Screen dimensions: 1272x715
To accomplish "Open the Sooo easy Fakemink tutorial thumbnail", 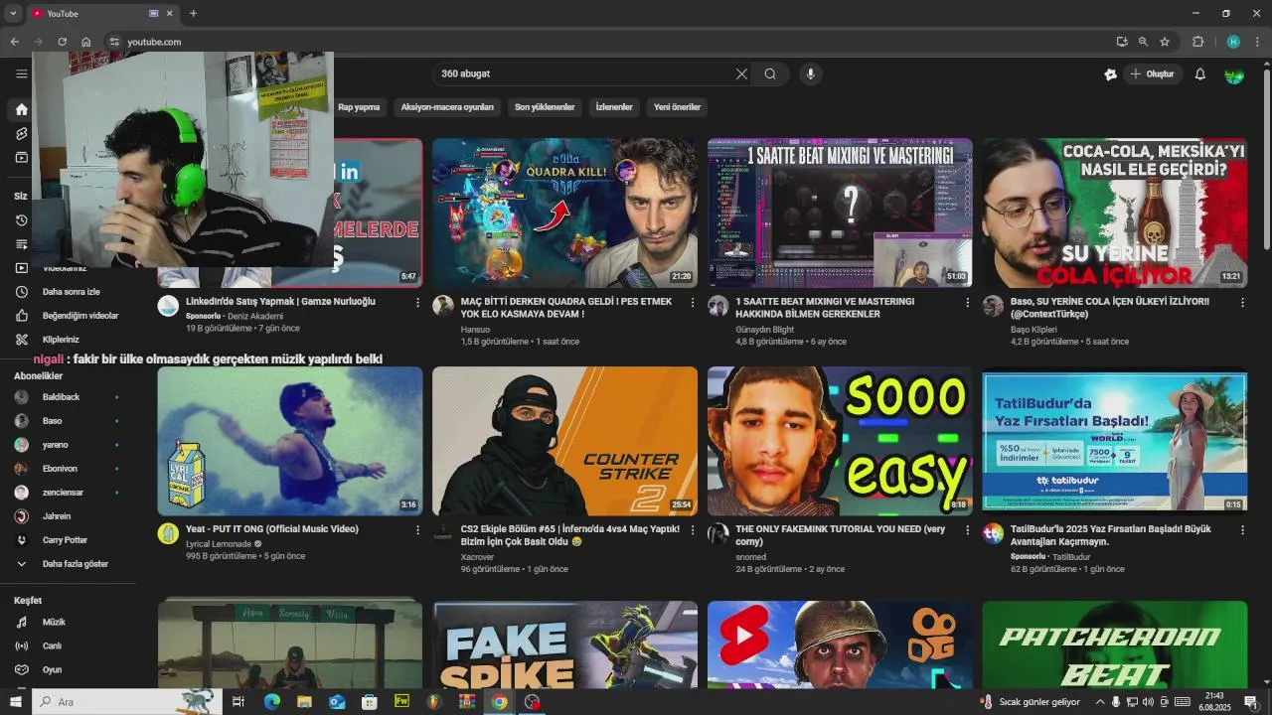I will 840,441.
